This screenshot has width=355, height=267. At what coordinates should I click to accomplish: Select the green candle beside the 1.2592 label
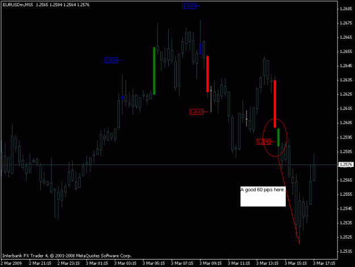click(x=278, y=137)
